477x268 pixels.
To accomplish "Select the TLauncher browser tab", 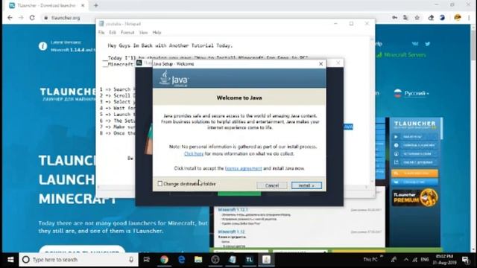I will tap(45, 5).
